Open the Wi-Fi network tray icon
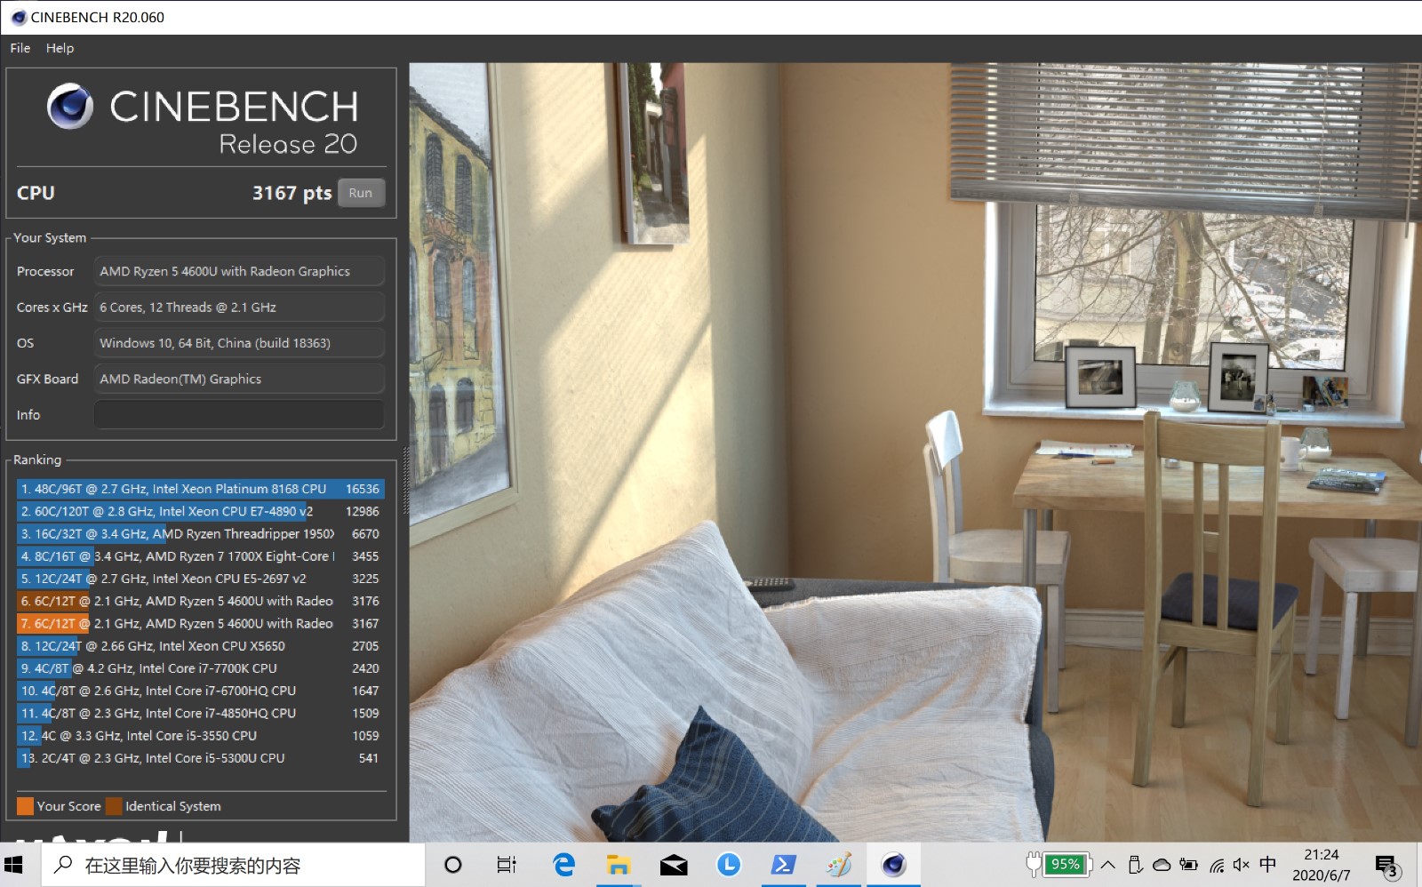Screen dimensions: 1422x887 tap(1216, 865)
